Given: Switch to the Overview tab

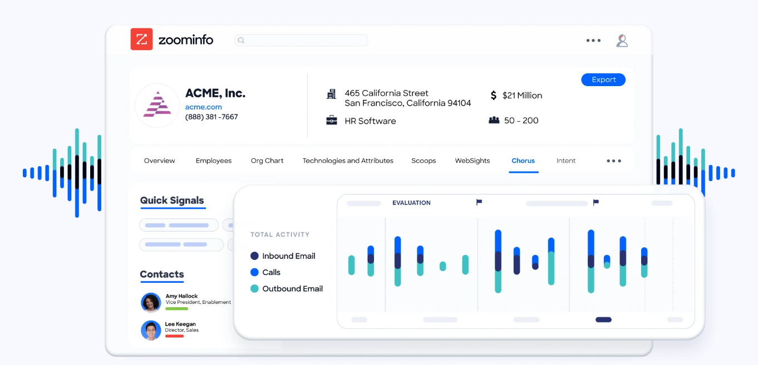Looking at the screenshot, I should (x=159, y=161).
